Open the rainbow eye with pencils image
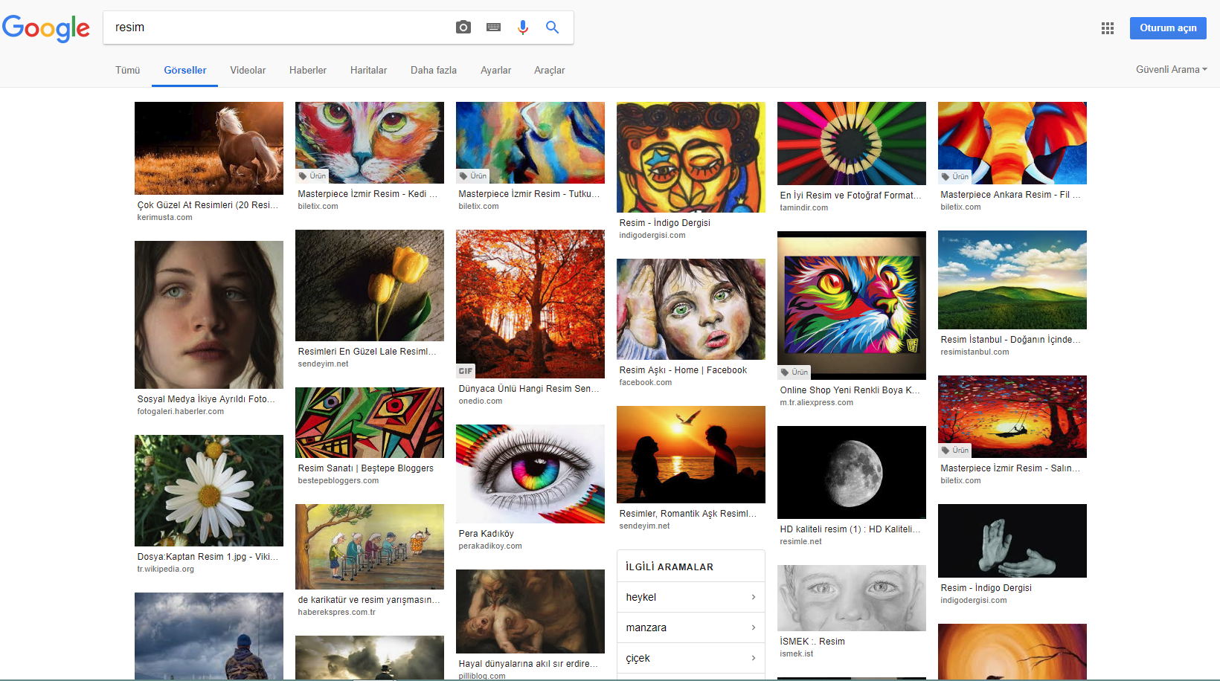 point(530,474)
